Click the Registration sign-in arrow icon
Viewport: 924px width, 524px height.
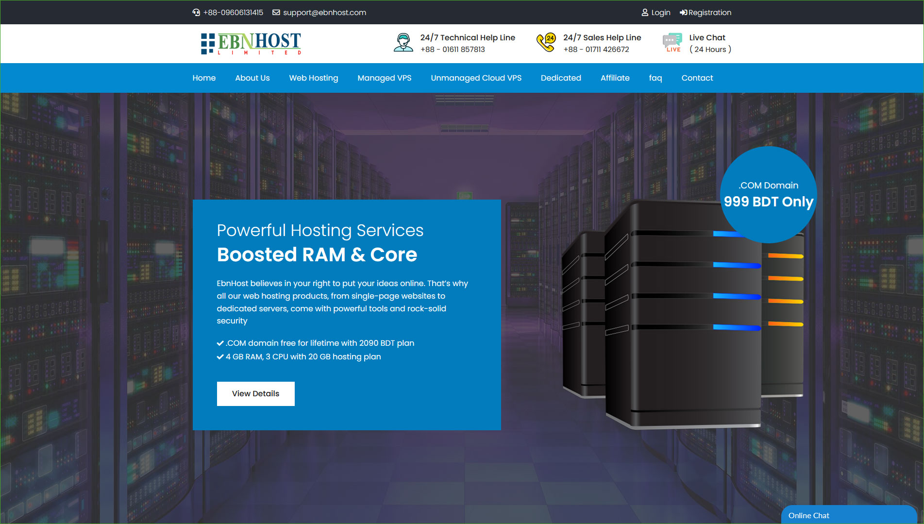(x=683, y=13)
